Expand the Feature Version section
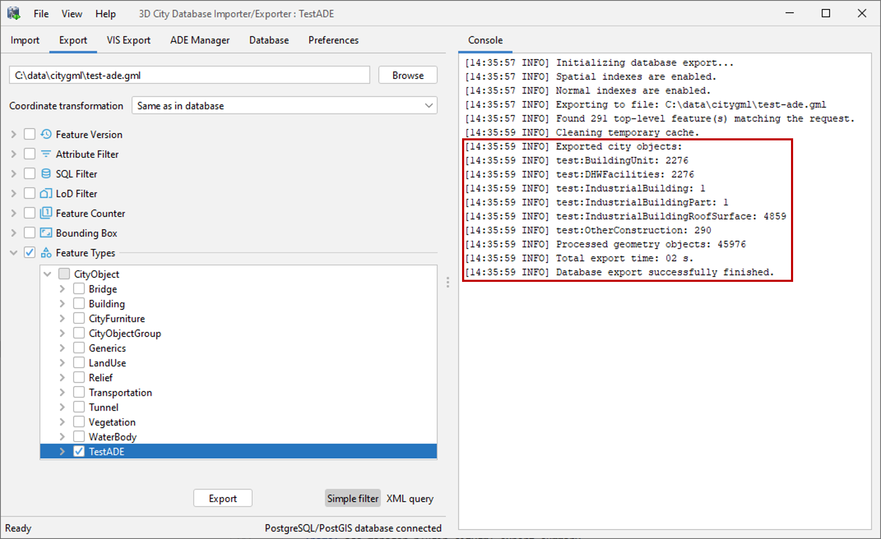This screenshot has width=881, height=539. [14, 134]
